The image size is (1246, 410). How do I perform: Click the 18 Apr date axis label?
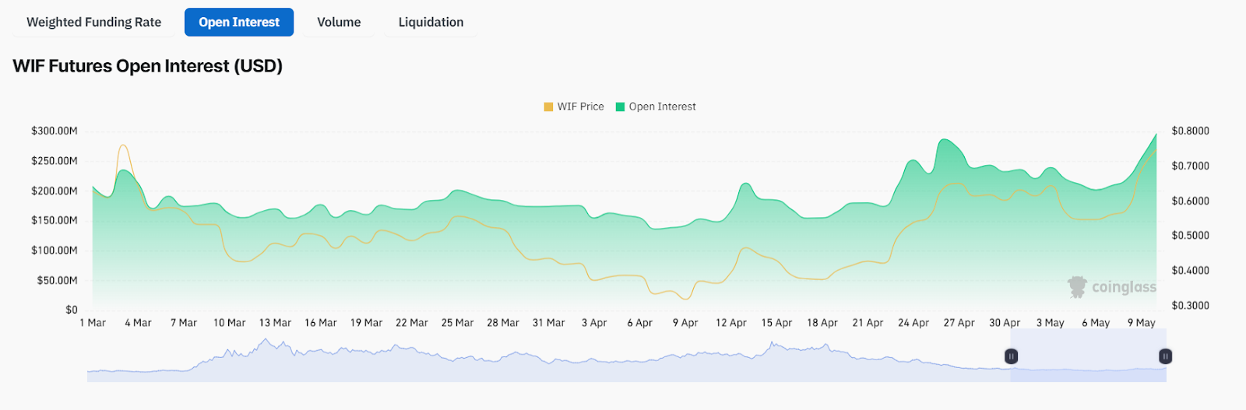822,323
